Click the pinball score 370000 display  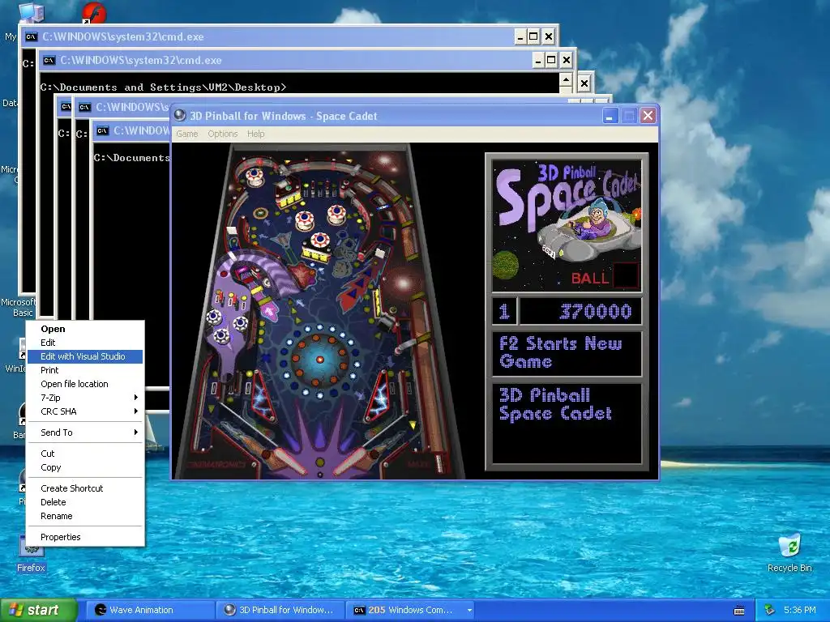tap(581, 312)
